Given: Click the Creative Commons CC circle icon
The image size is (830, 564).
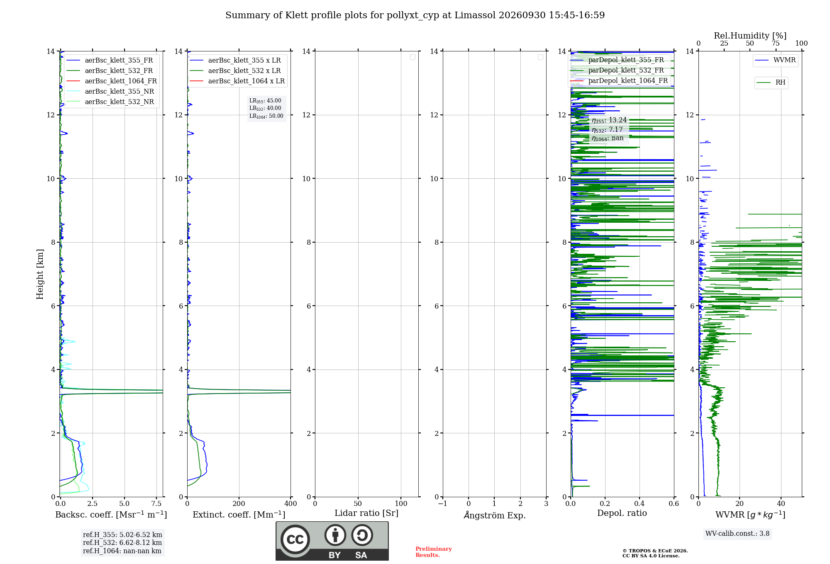Looking at the screenshot, I should click(295, 540).
